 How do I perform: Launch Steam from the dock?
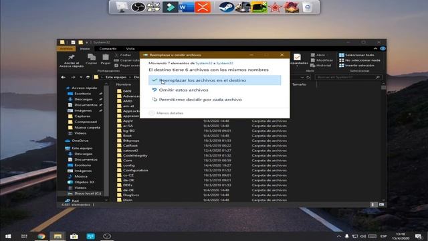pos(227,7)
